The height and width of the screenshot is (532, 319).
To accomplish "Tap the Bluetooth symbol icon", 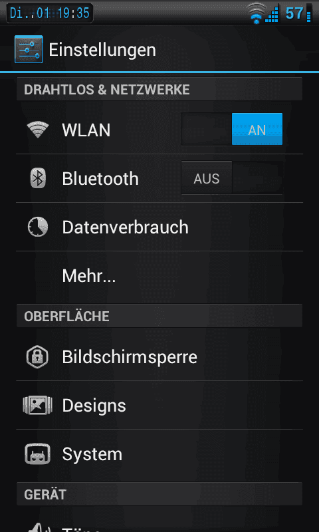I will click(38, 178).
